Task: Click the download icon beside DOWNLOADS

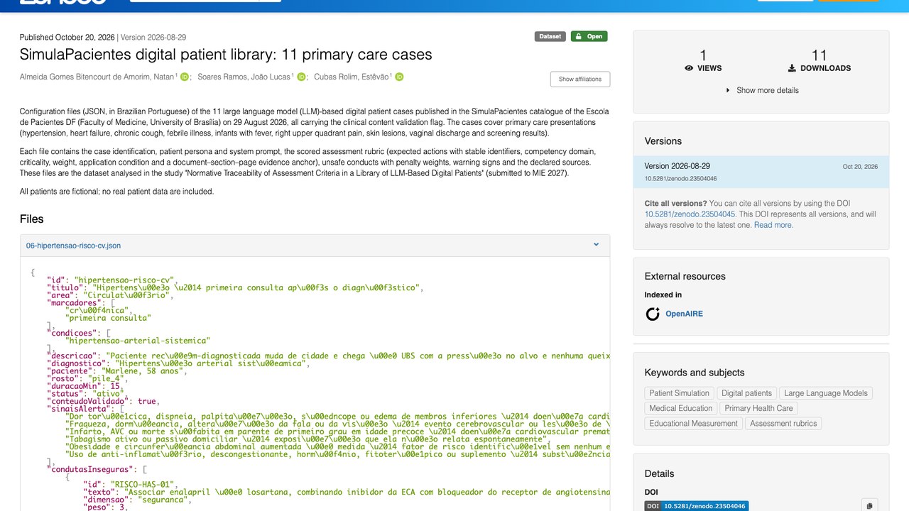Action: click(x=792, y=68)
